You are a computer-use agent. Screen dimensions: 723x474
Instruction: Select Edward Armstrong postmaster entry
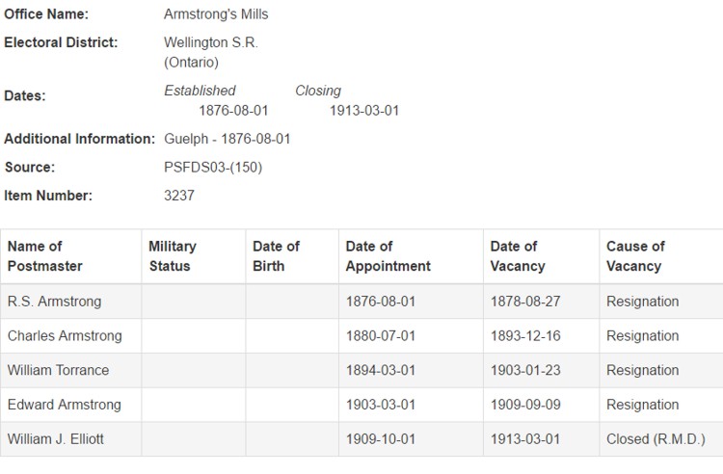point(65,405)
